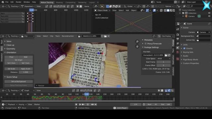Open the Dopesheet view dropdown
Viewport: 212px width, 119px height.
(x=28, y=6)
